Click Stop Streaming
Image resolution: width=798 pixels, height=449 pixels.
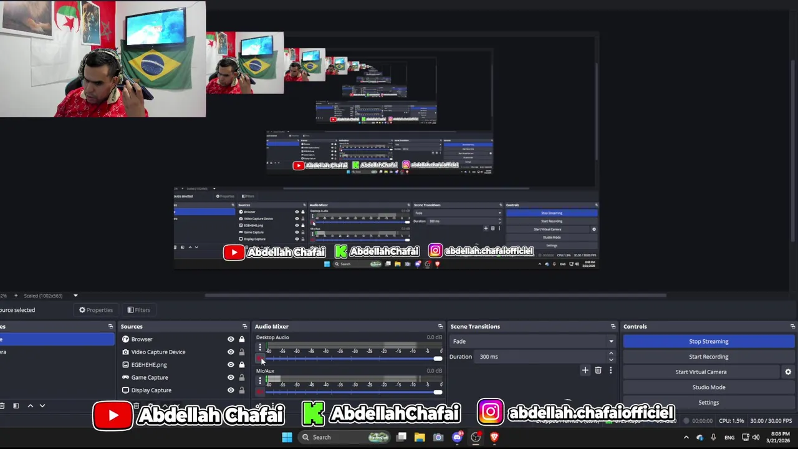[x=709, y=341]
